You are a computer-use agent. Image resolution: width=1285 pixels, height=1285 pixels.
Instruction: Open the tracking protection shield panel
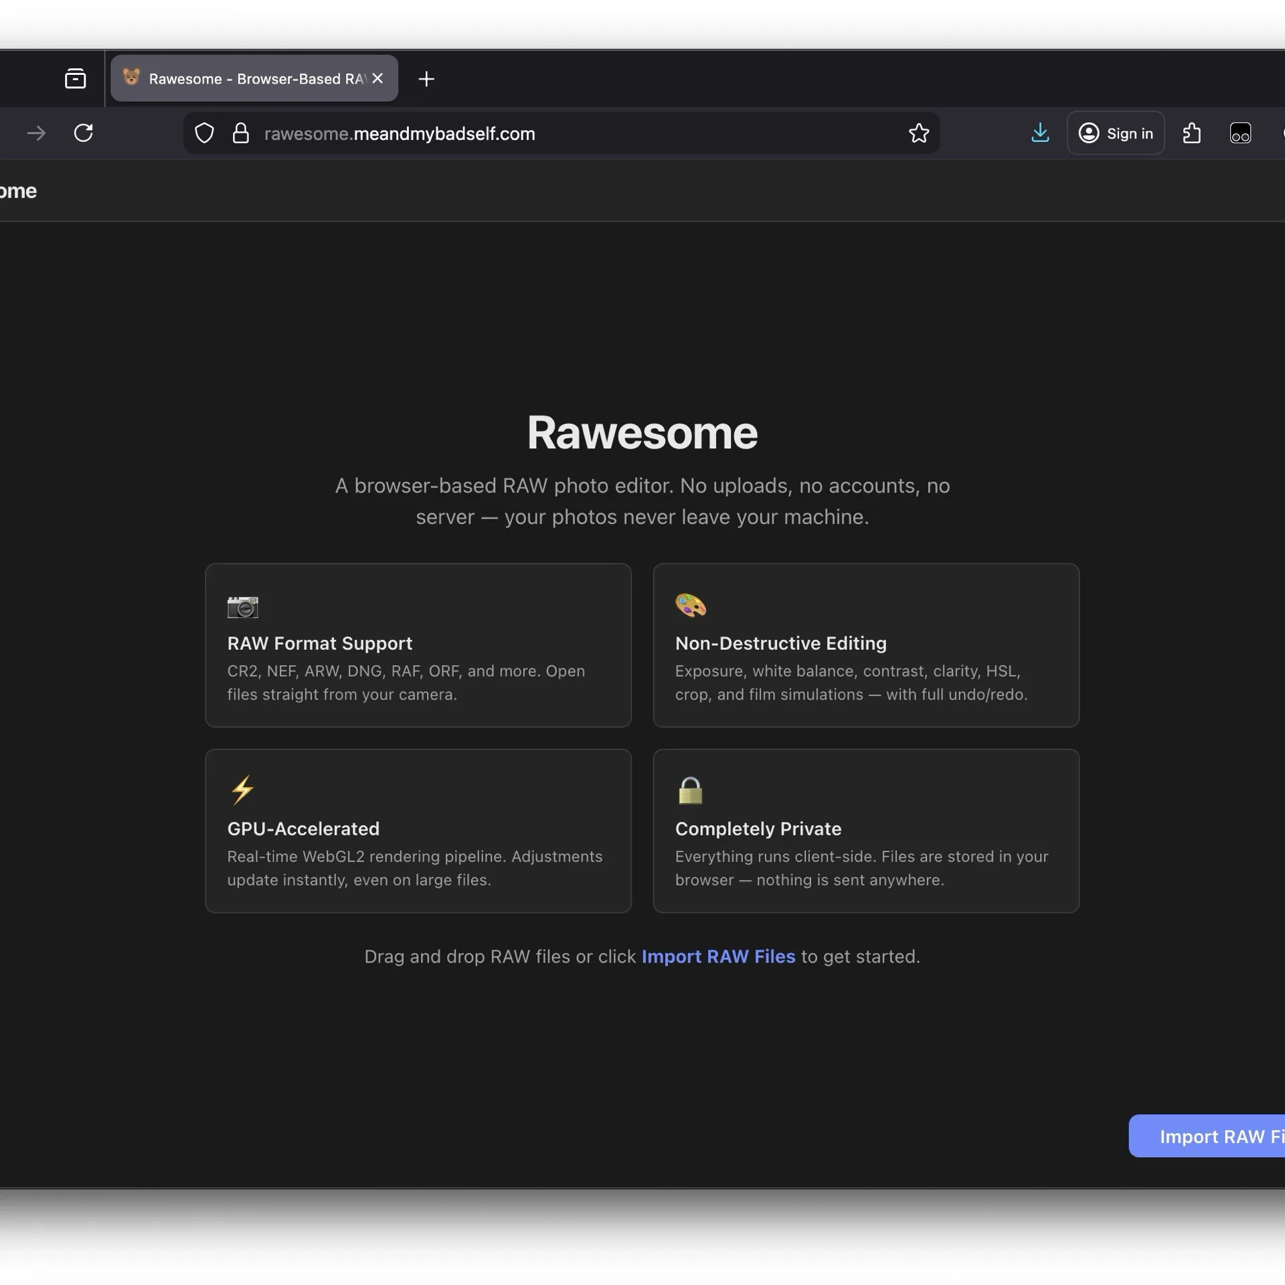point(204,133)
